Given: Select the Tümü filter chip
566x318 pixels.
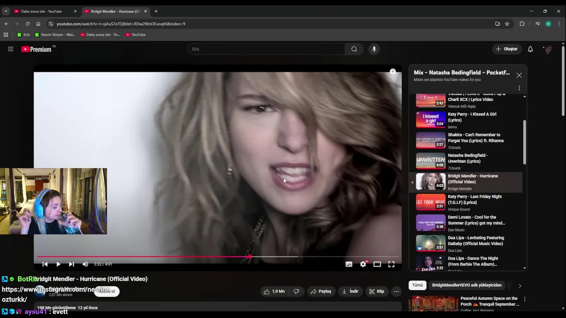Looking at the screenshot, I should (417, 285).
